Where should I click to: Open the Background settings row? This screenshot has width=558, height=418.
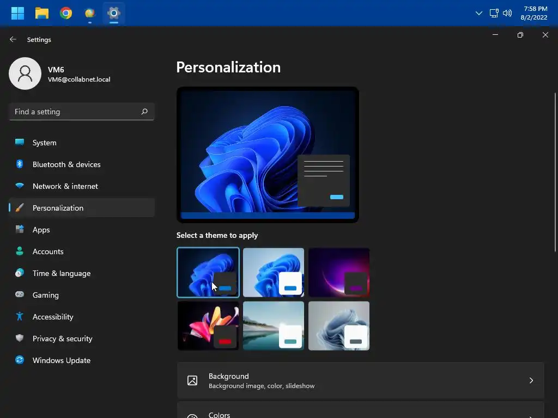pyautogui.click(x=361, y=380)
